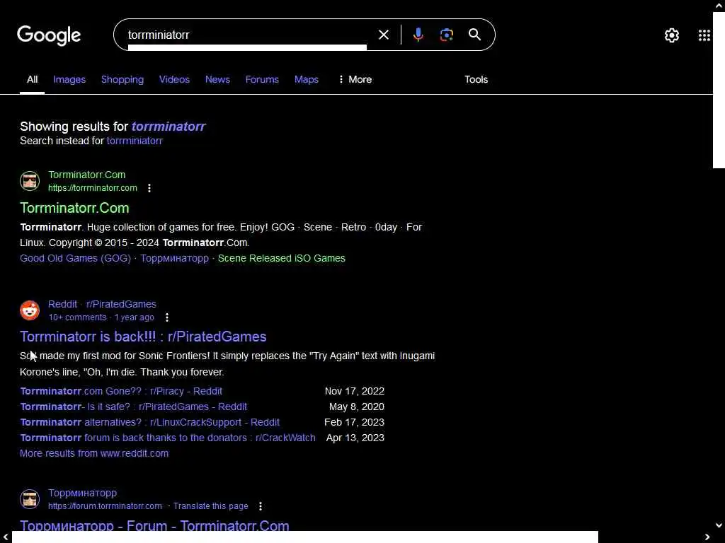Open 'Torrminatorr.com Gone??' r/Piracy link

click(121, 391)
